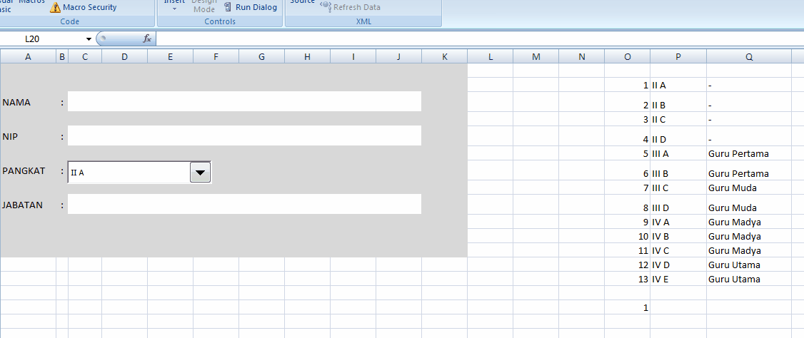The width and height of the screenshot is (804, 338).
Task: Select column I header
Action: (x=353, y=57)
